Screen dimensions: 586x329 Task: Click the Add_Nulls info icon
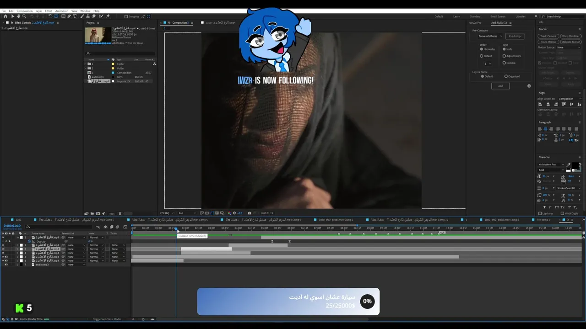coord(529,86)
